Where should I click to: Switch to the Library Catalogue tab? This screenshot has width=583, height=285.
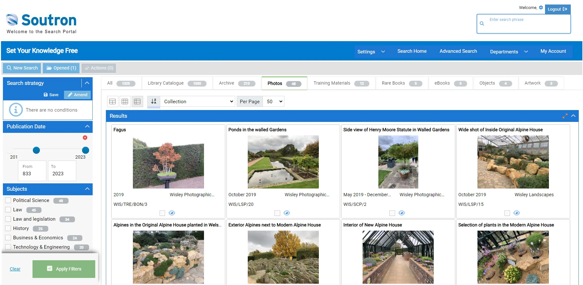click(x=177, y=83)
